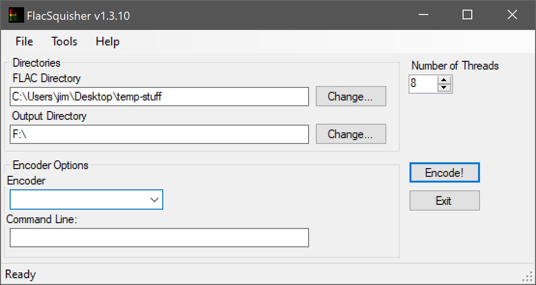Click the Output Directory path field
The width and height of the screenshot is (536, 285).
(159, 134)
